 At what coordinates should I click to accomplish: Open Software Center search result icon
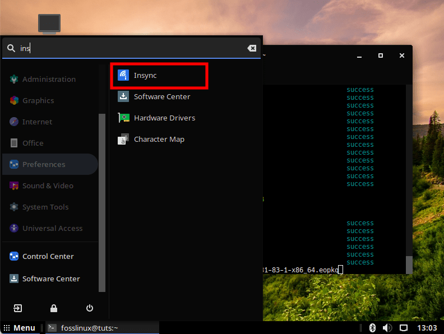pos(123,96)
